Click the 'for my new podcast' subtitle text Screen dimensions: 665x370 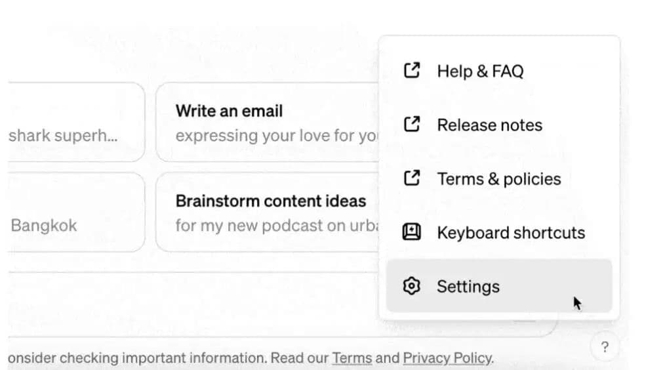277,226
